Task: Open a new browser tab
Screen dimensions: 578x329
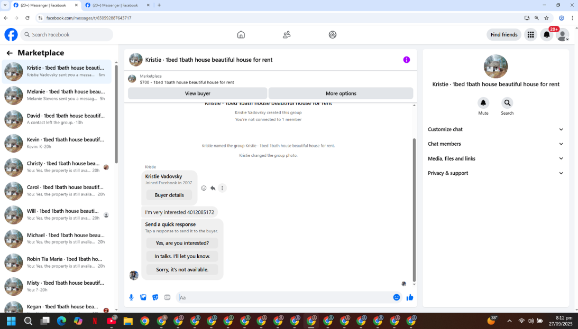Action: click(x=159, y=5)
